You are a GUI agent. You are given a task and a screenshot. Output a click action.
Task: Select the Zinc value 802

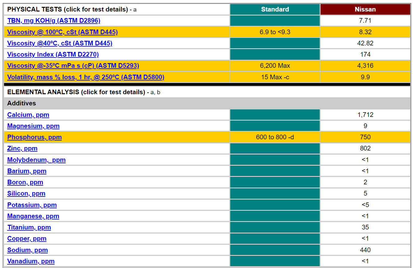(x=365, y=148)
